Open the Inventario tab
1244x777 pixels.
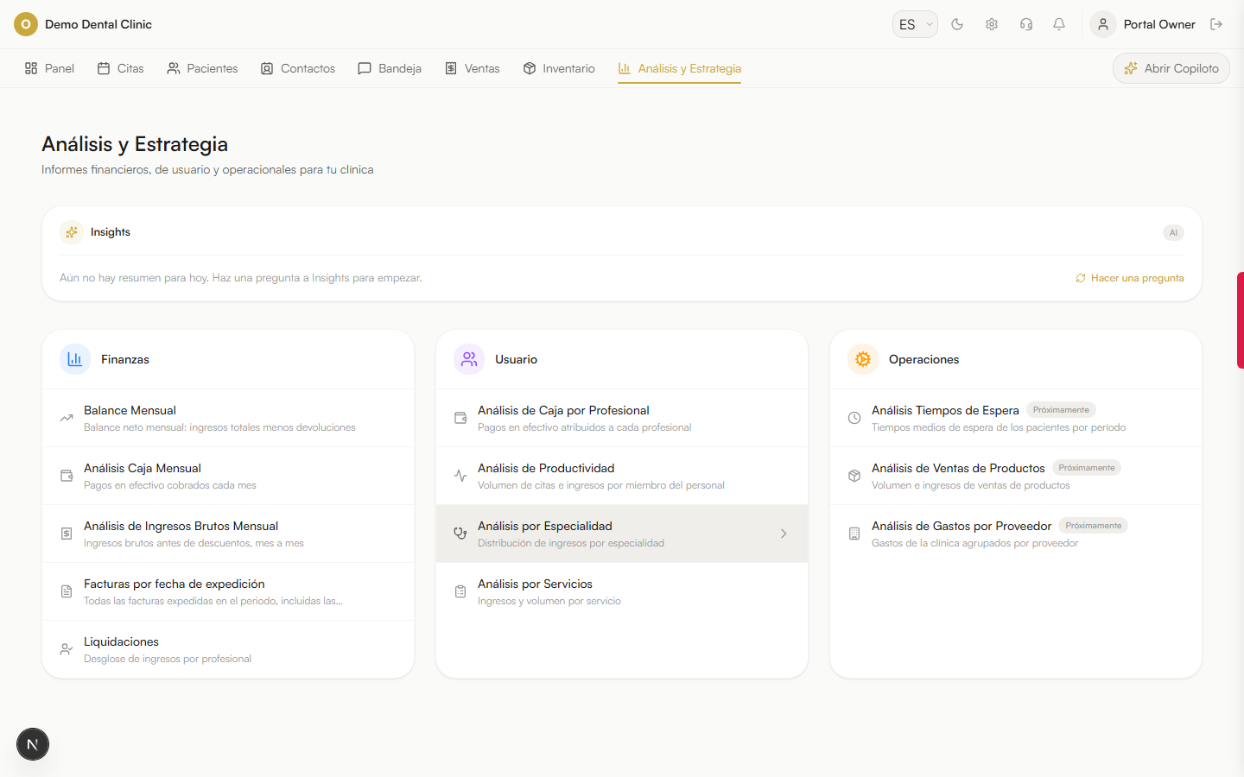pyautogui.click(x=559, y=68)
